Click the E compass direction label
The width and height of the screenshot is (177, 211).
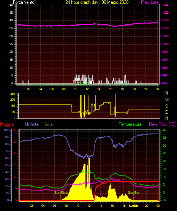166,112
